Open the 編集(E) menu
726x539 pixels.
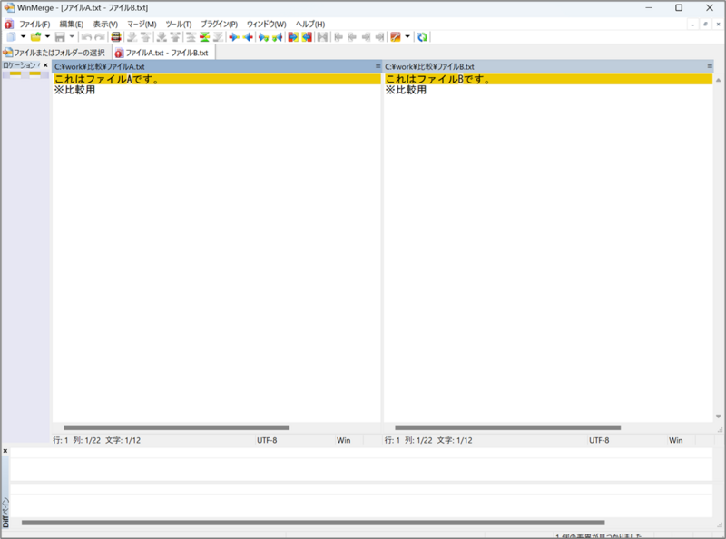(x=72, y=24)
